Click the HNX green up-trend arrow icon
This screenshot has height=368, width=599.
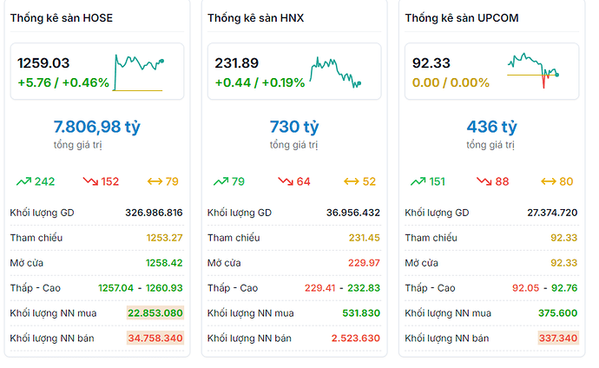point(221,181)
